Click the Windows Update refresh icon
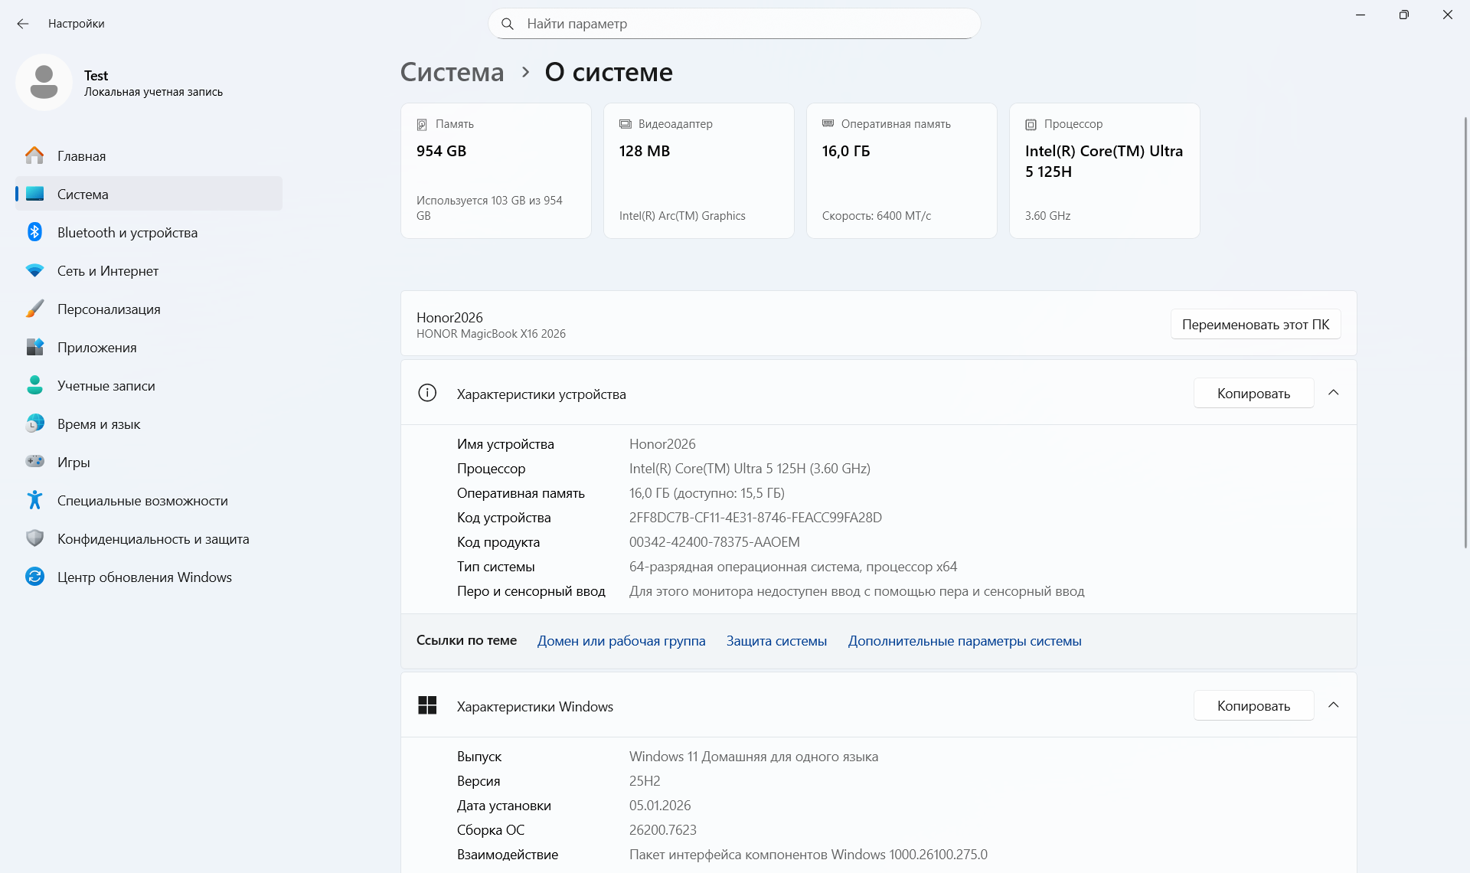This screenshot has height=873, width=1470. tap(35, 577)
